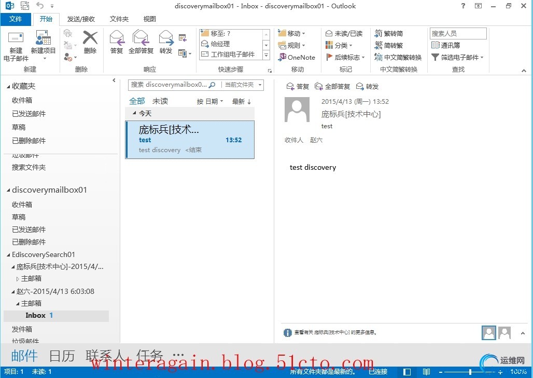The height and width of the screenshot is (378, 533).
Task: Switch to Normal view in status bar
Action: click(x=407, y=372)
